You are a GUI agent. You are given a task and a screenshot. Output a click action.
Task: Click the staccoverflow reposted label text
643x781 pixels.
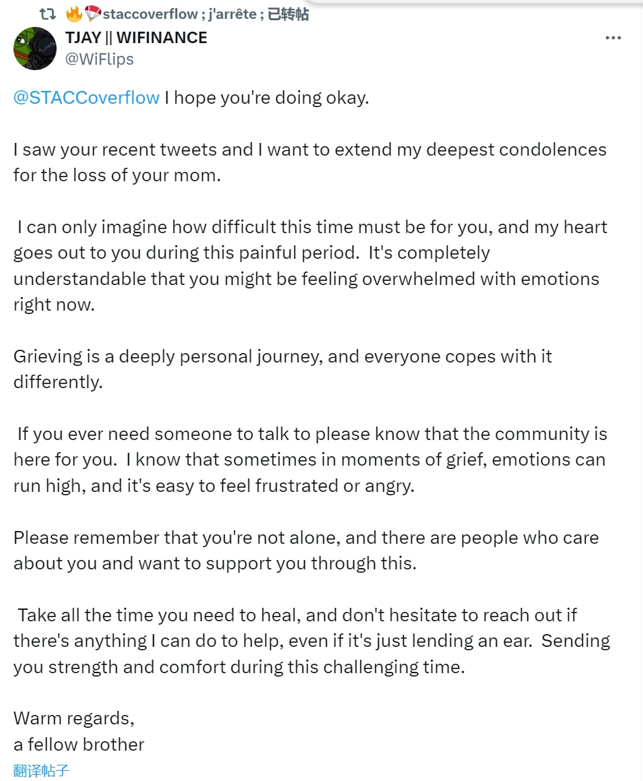(150, 14)
